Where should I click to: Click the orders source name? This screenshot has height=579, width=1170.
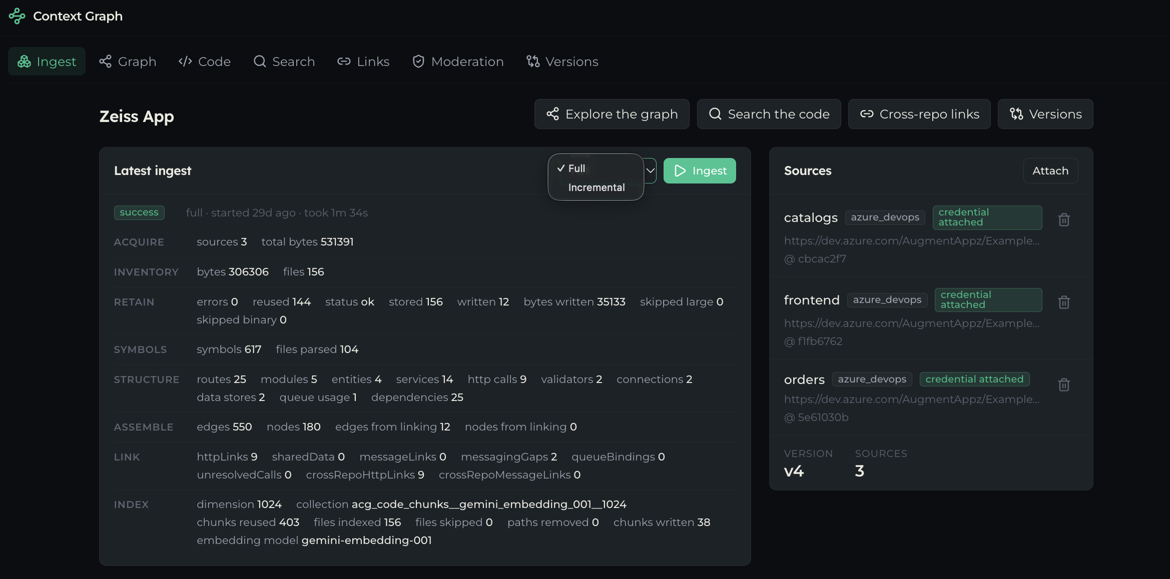click(x=804, y=379)
